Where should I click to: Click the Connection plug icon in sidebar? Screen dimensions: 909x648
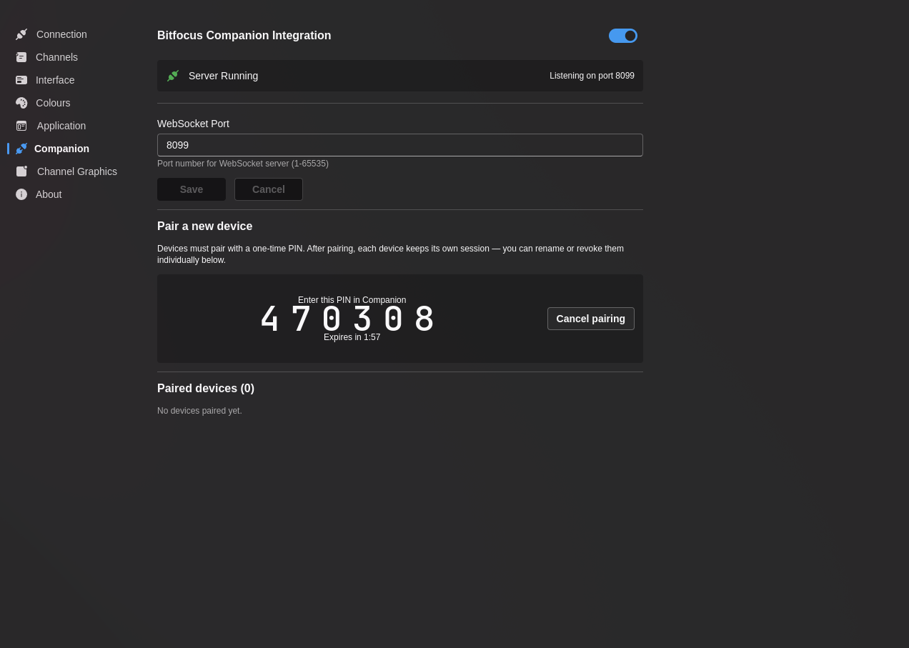pyautogui.click(x=21, y=34)
